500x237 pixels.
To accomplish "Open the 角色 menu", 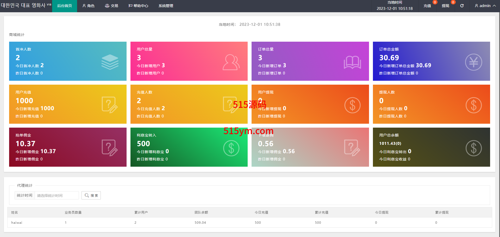I will tap(89, 6).
